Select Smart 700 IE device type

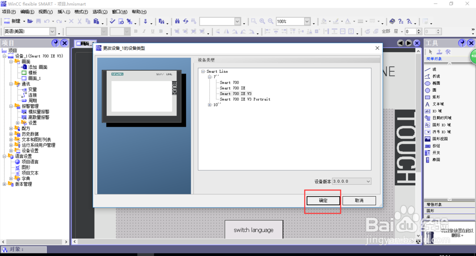click(233, 88)
